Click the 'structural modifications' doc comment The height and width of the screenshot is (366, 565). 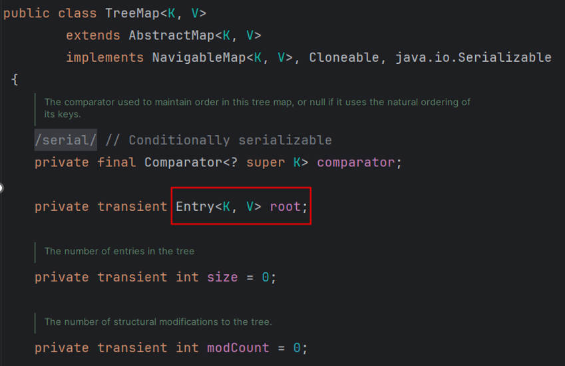pos(158,321)
